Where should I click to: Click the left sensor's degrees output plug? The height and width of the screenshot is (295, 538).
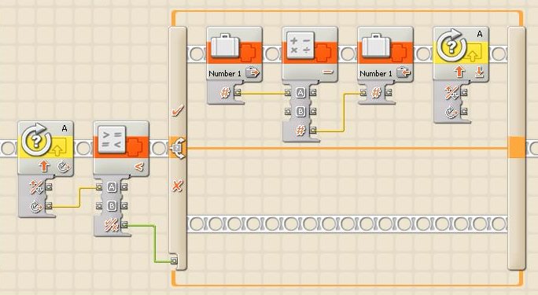point(49,206)
